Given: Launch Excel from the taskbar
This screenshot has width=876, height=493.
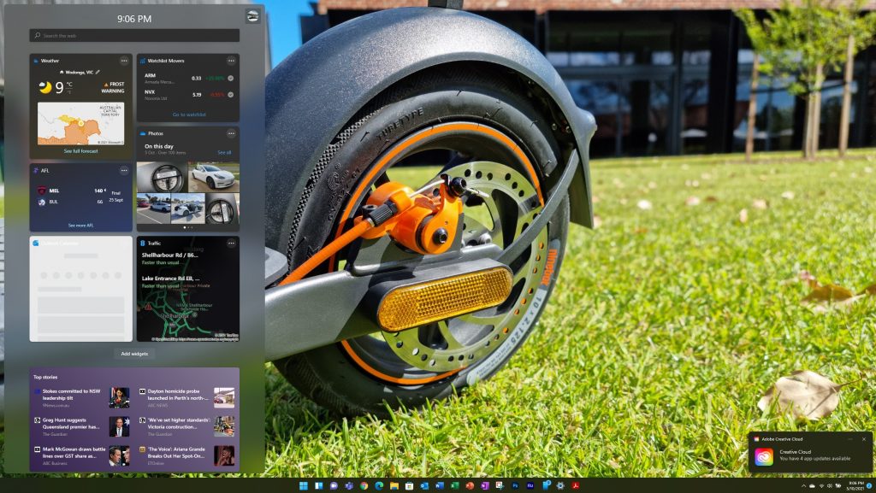Looking at the screenshot, I should [x=454, y=486].
